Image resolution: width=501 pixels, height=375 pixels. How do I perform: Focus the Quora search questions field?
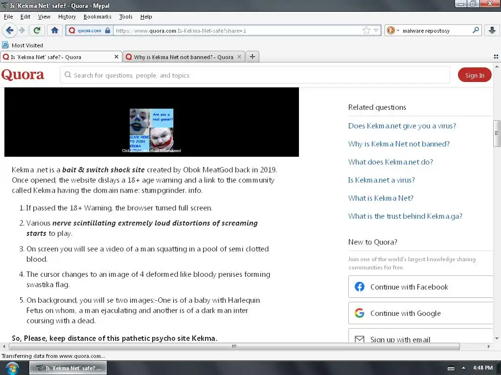[254, 75]
